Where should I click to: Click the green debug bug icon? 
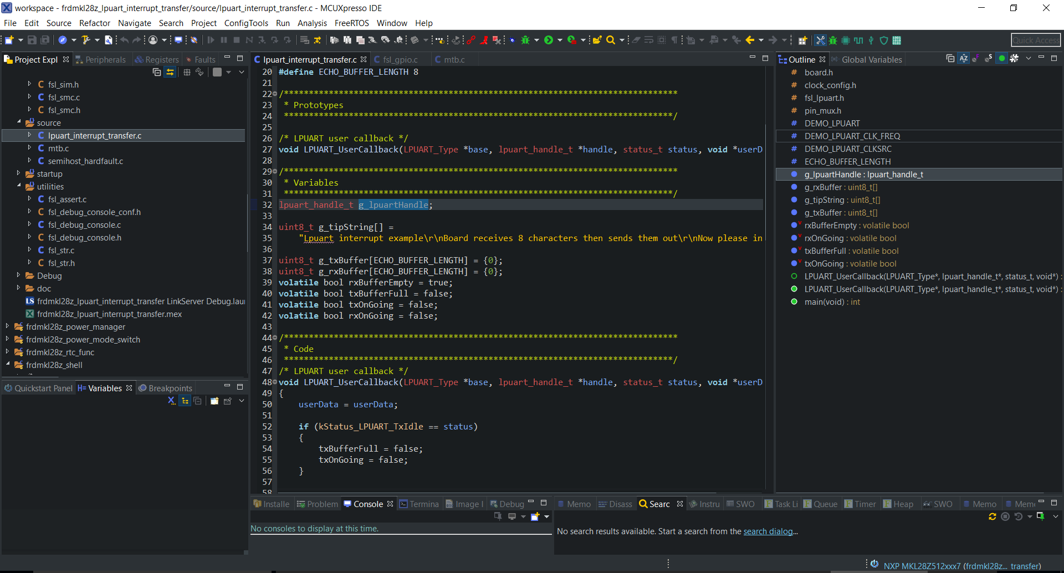(525, 40)
